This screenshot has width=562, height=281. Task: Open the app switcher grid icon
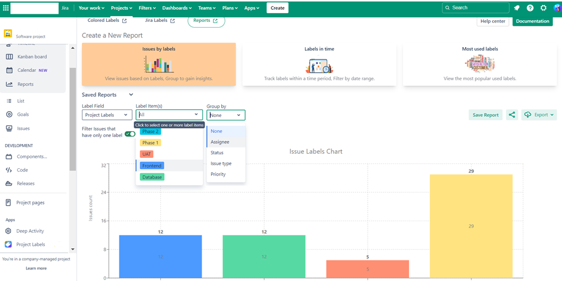[x=6, y=8]
